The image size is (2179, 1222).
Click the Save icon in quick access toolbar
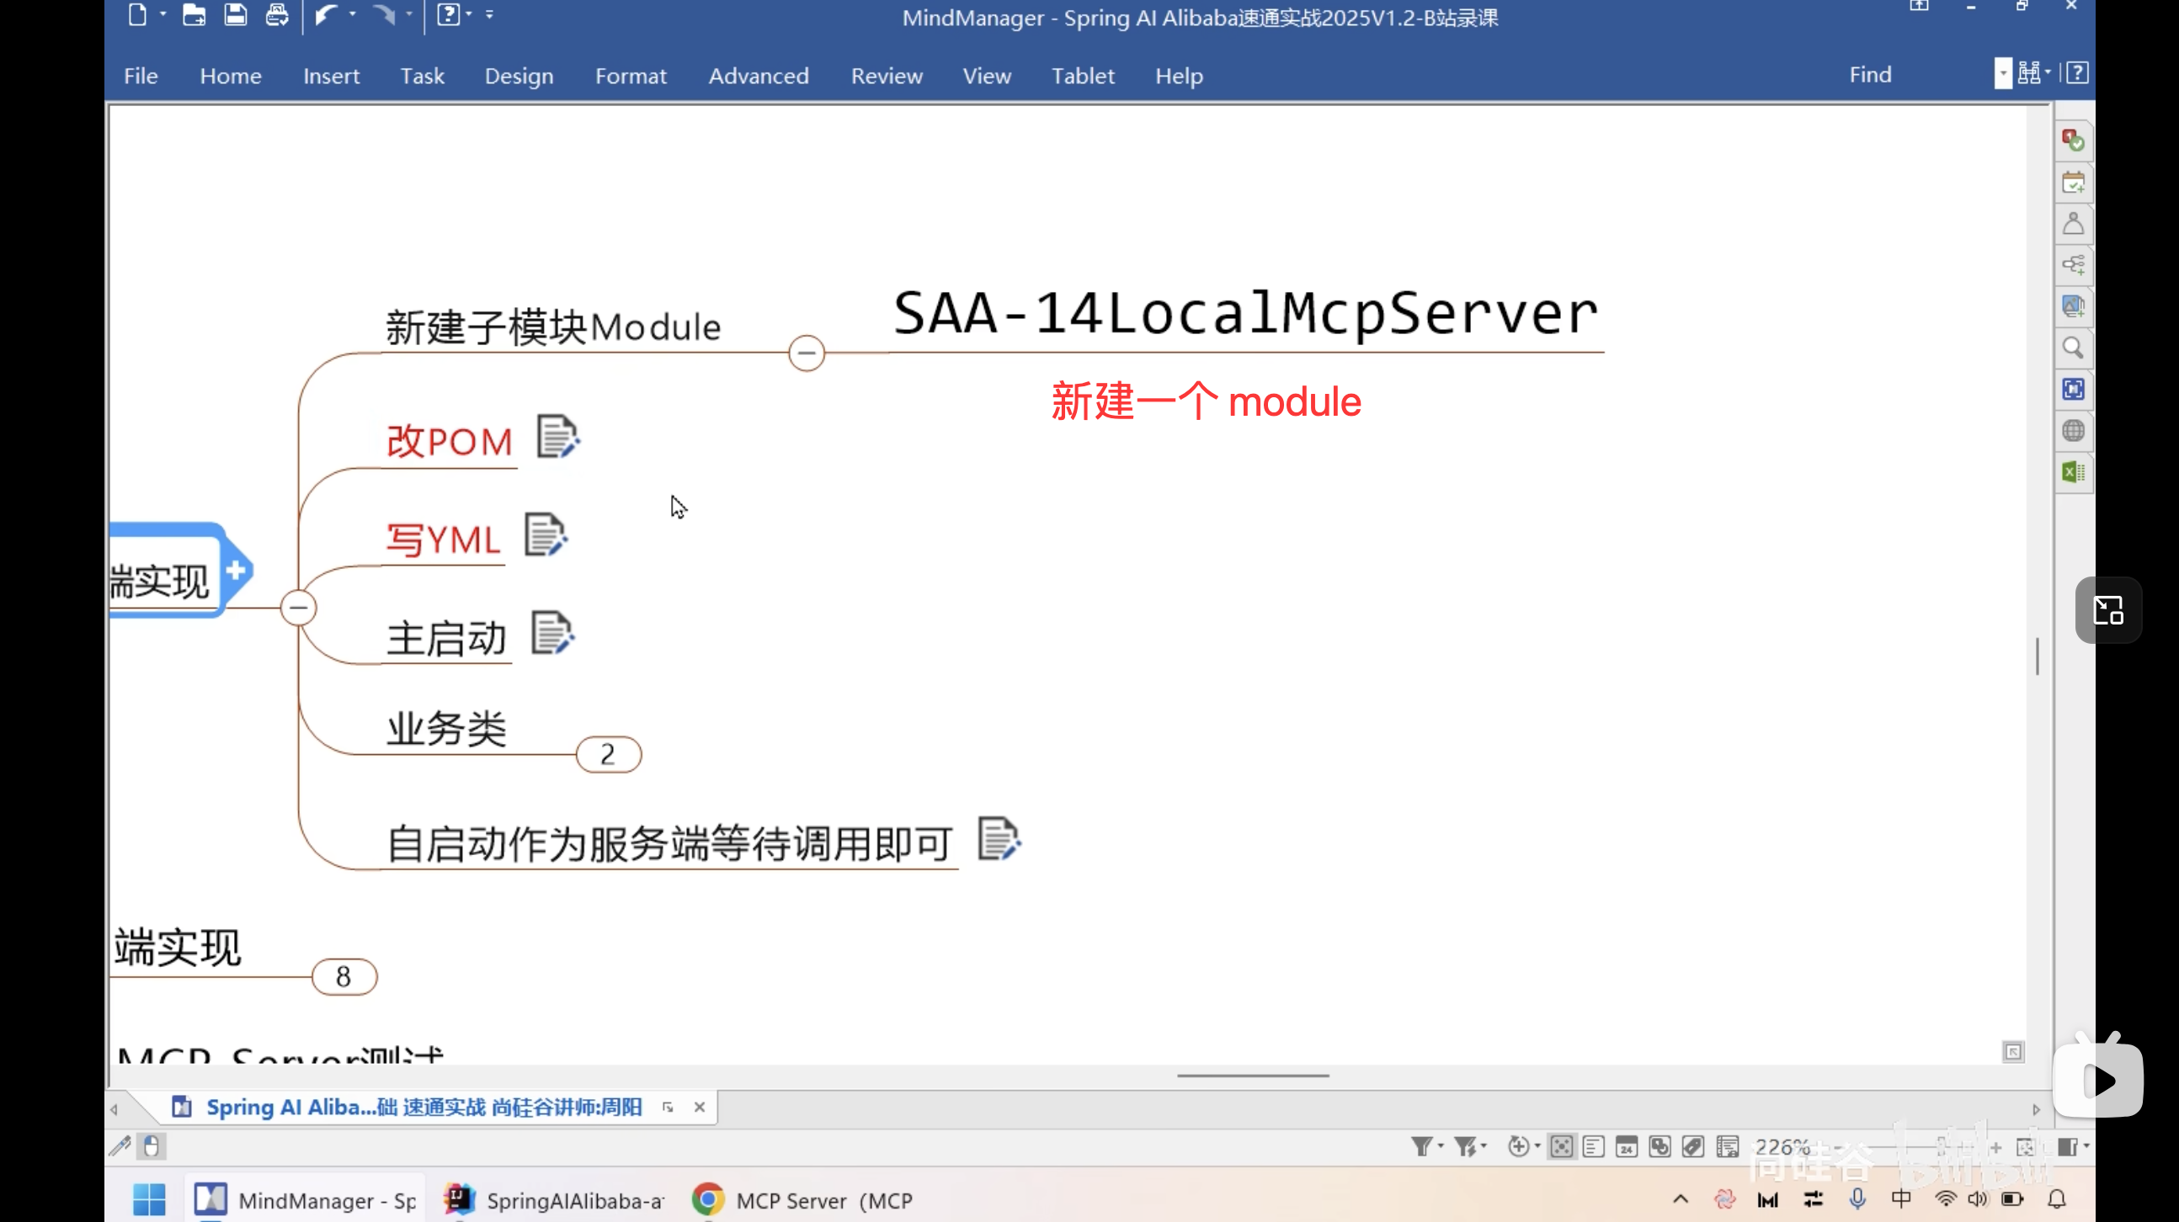click(235, 15)
